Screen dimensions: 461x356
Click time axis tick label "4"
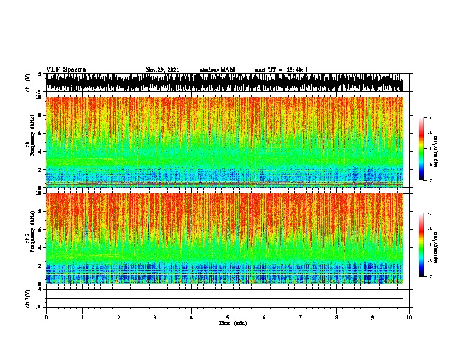(192, 318)
